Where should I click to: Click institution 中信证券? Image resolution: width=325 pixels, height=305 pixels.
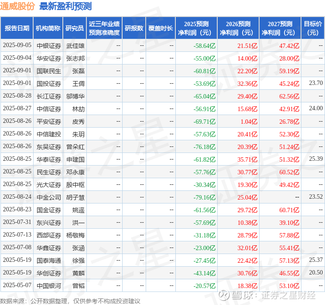click(49, 109)
